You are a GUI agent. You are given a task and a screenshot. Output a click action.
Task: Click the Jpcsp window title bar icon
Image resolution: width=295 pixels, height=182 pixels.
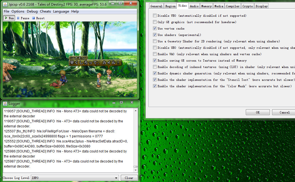[5, 4]
